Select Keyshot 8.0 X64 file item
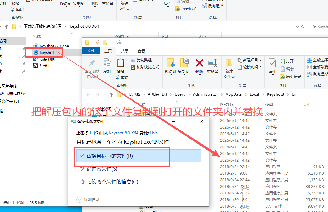The height and width of the screenshot is (212, 328). 51,46
